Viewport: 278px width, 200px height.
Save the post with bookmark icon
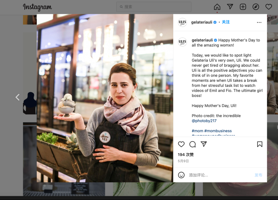(259, 144)
